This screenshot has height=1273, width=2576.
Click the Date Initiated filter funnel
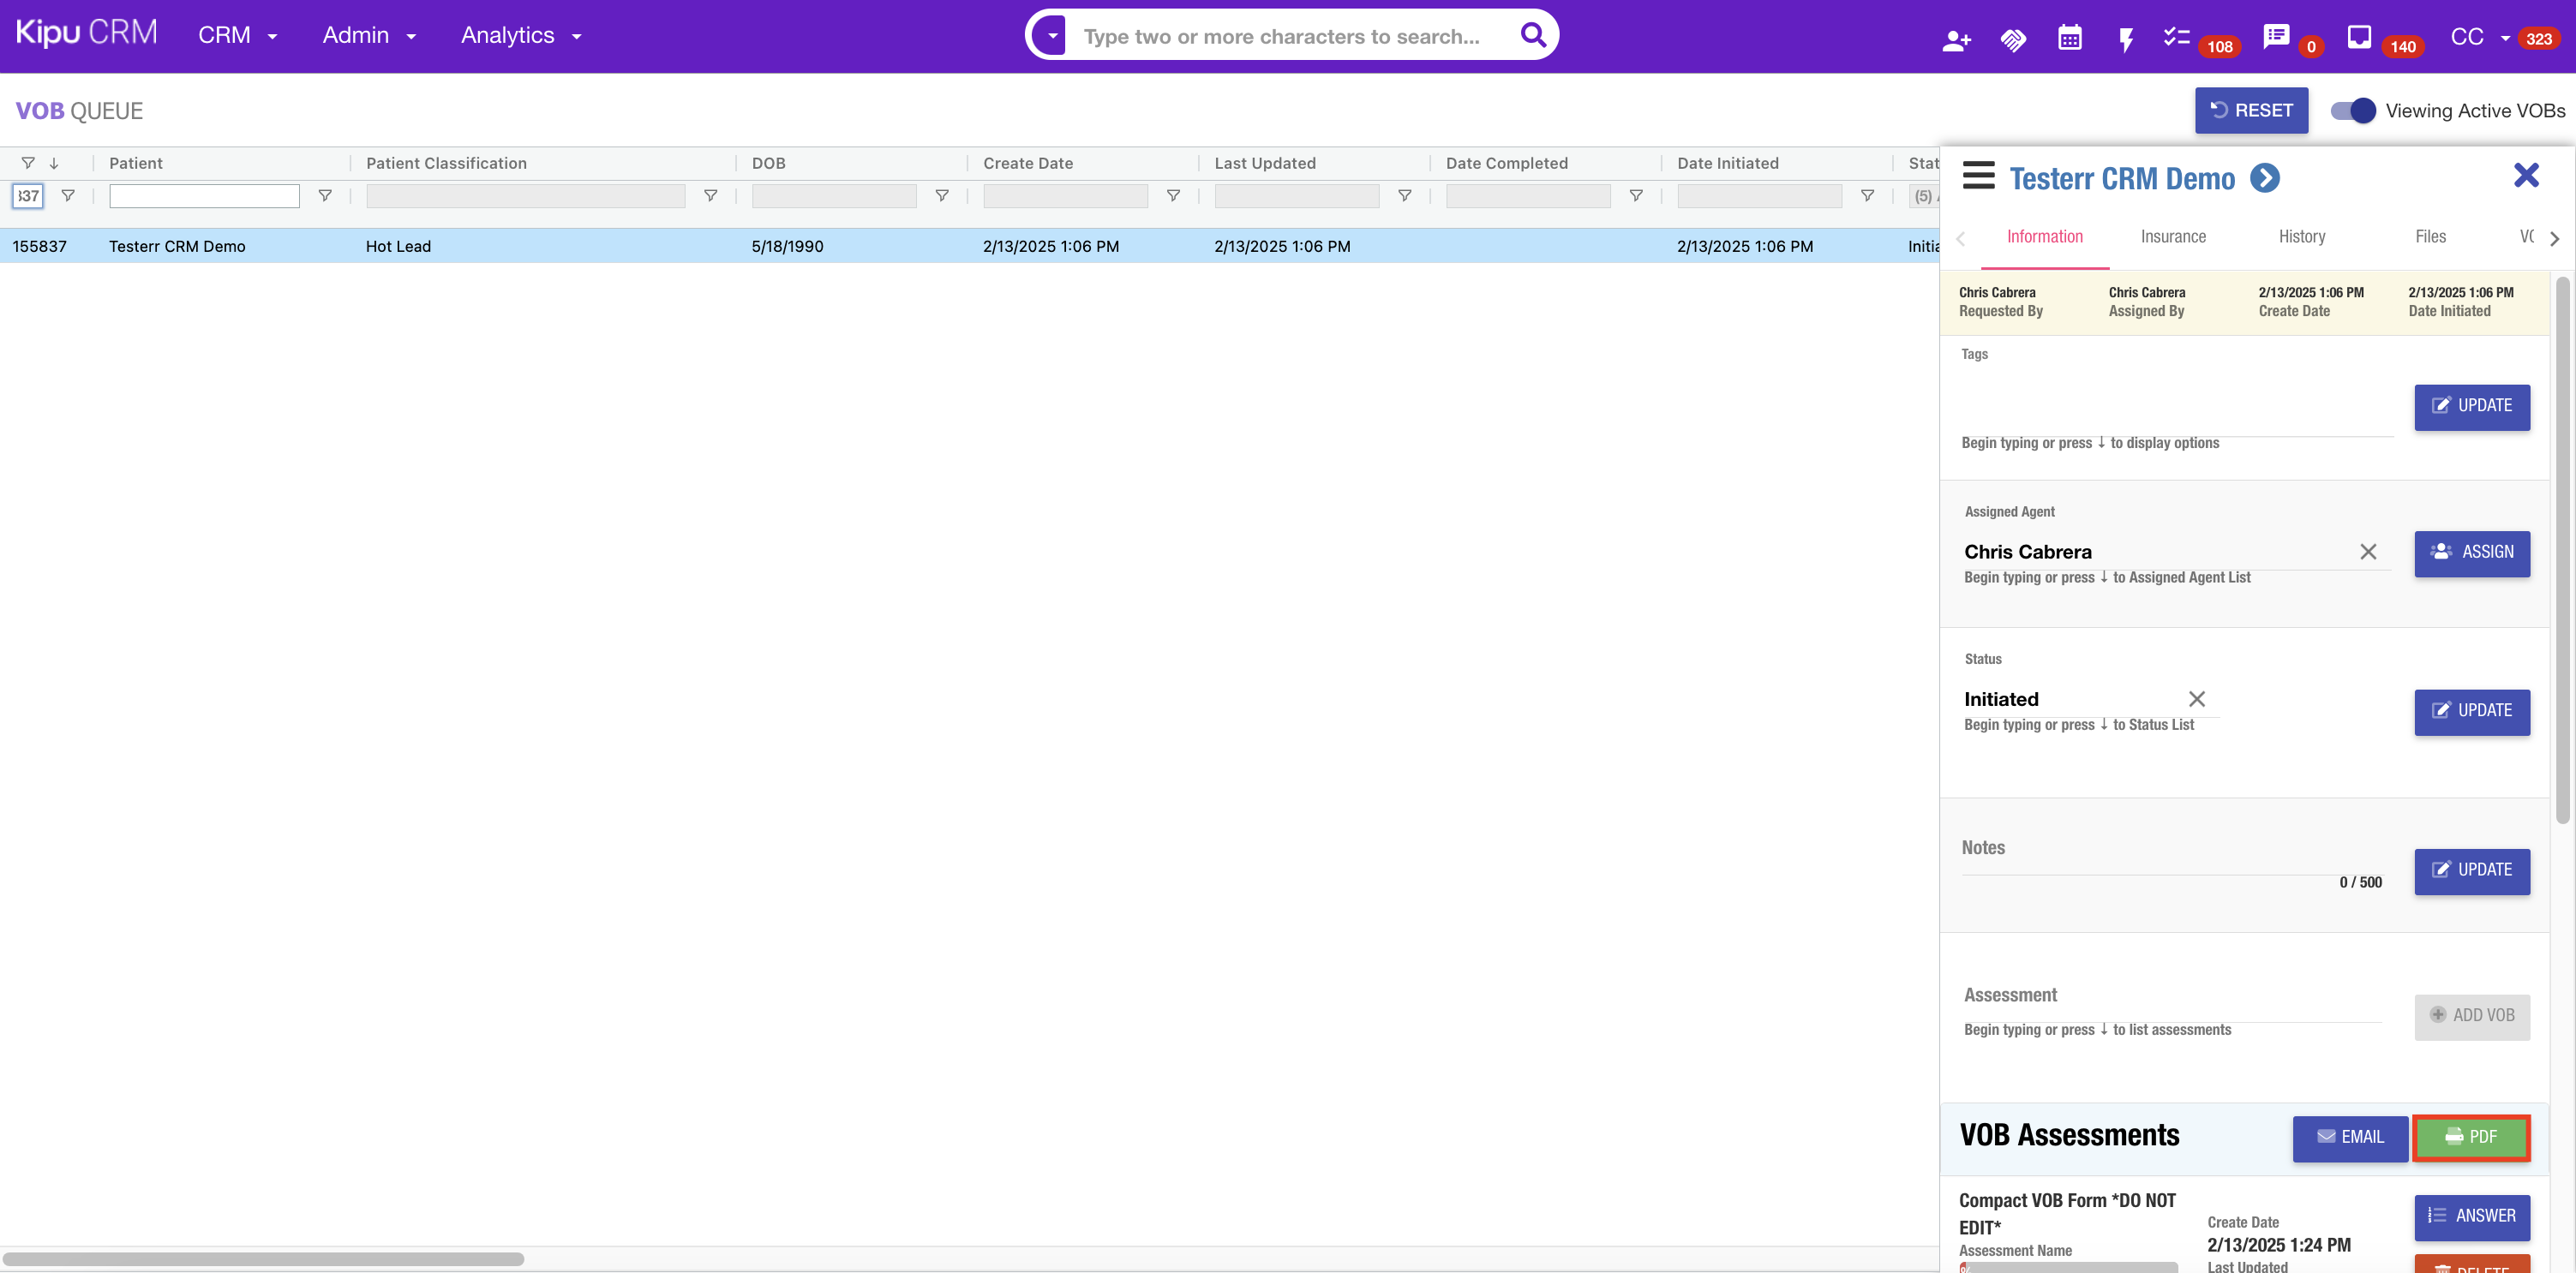click(1867, 196)
